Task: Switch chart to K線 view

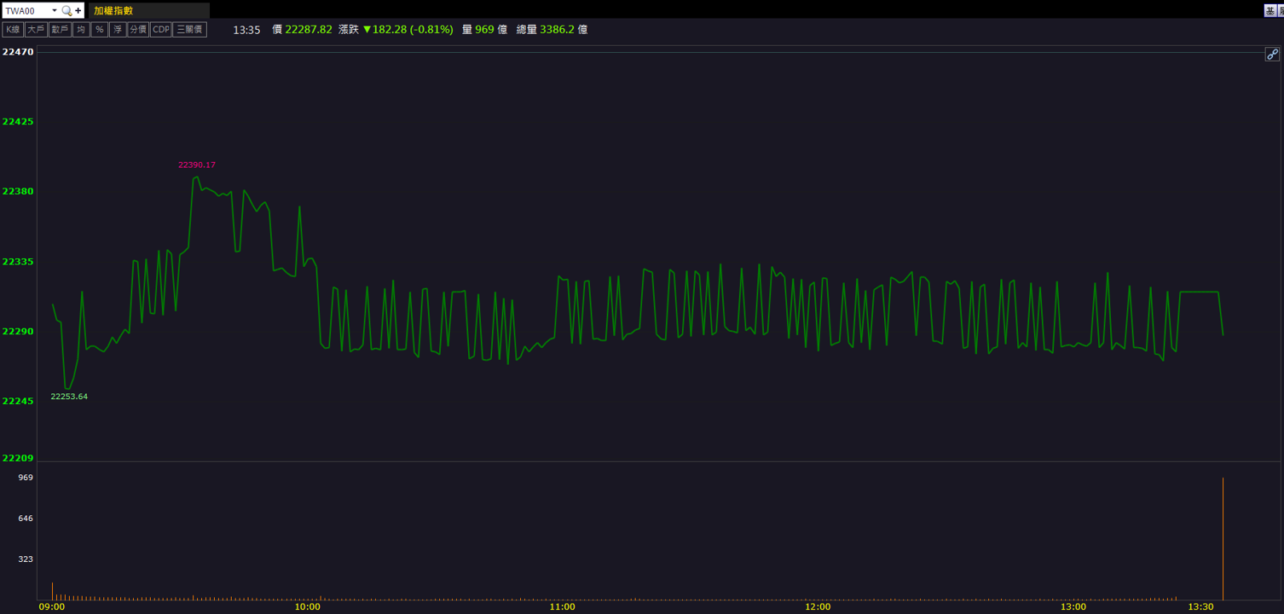Action: tap(13, 29)
